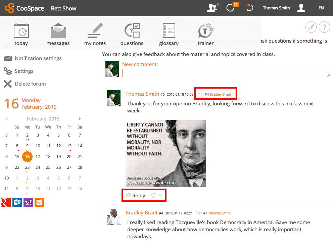
Task: Open the online users icon in header
Action: pyautogui.click(x=212, y=8)
